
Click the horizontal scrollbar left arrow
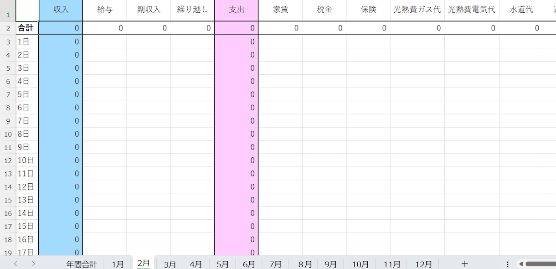click(521, 264)
